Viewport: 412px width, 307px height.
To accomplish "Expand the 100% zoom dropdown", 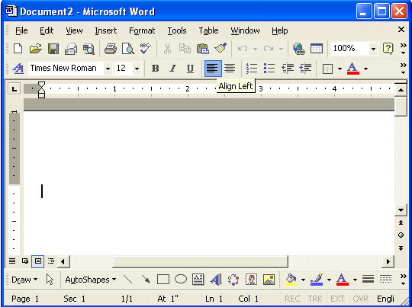I will 373,49.
